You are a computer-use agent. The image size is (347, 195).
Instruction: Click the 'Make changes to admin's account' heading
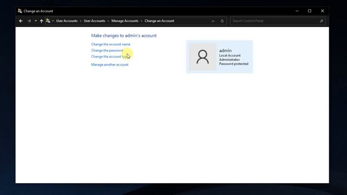(124, 36)
